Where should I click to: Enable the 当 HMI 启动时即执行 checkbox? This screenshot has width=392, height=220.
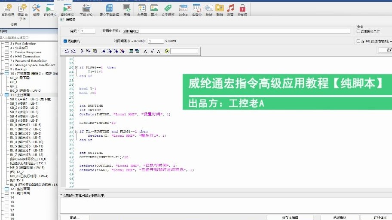[358, 41]
